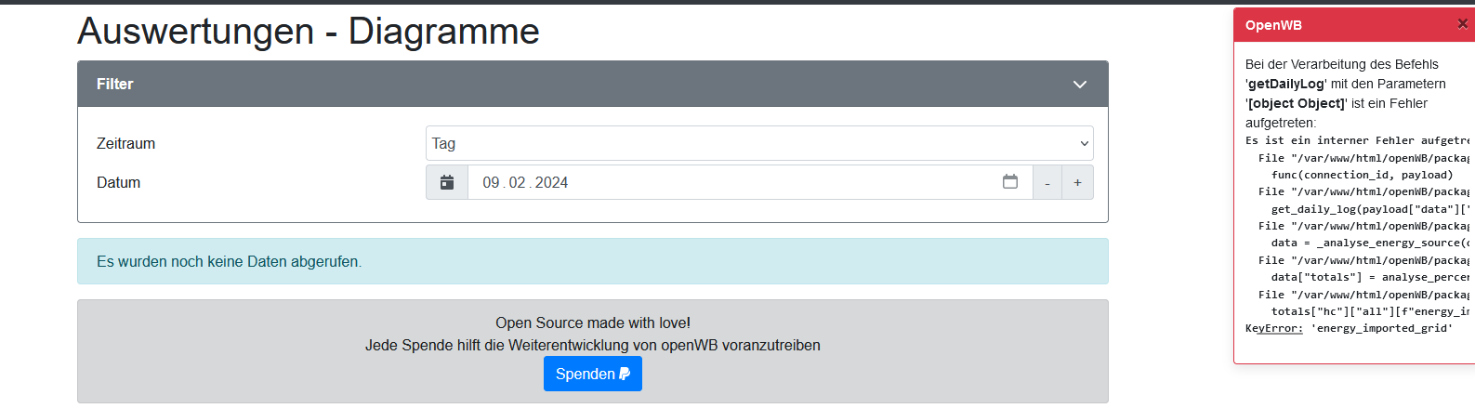Click the KeyError line in traceback
1475x408 pixels.
coord(1348,329)
